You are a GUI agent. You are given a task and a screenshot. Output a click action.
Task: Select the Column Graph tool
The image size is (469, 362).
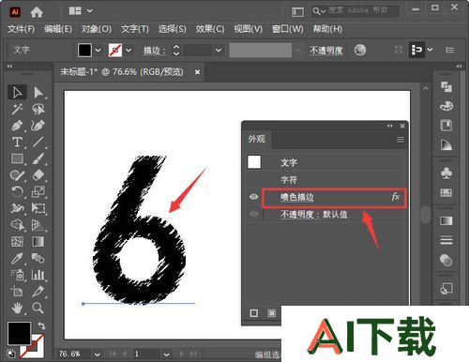38,275
